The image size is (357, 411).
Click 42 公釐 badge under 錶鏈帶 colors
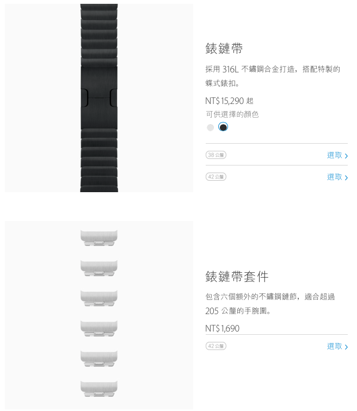click(216, 177)
